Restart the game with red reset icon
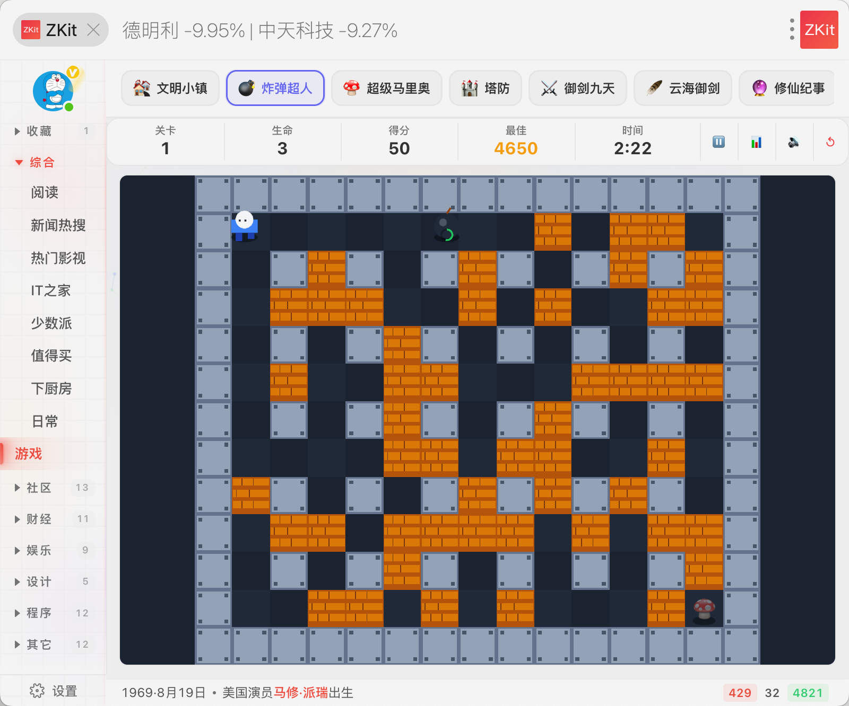 coord(830,142)
